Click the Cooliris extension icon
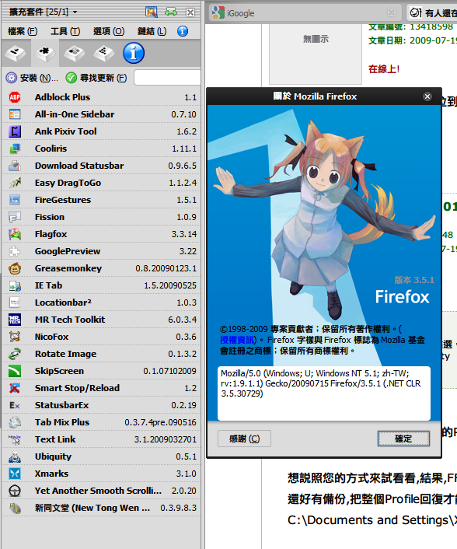The image size is (457, 549). [15, 149]
